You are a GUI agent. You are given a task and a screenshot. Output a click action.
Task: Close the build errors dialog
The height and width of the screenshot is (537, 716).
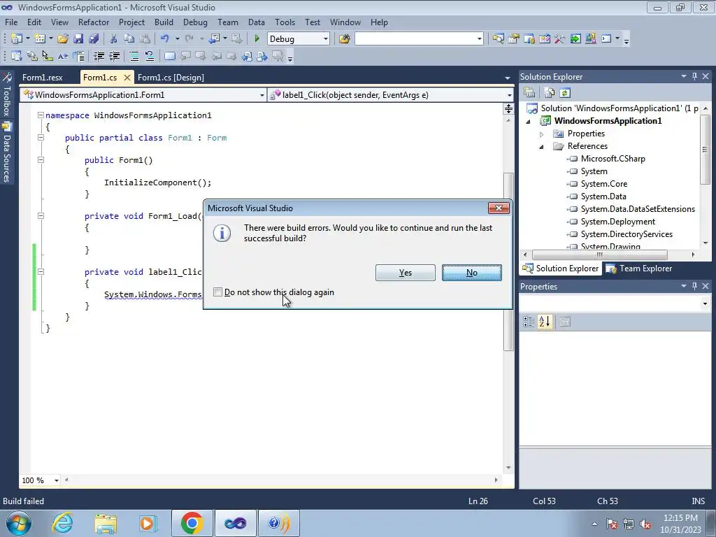pos(499,208)
